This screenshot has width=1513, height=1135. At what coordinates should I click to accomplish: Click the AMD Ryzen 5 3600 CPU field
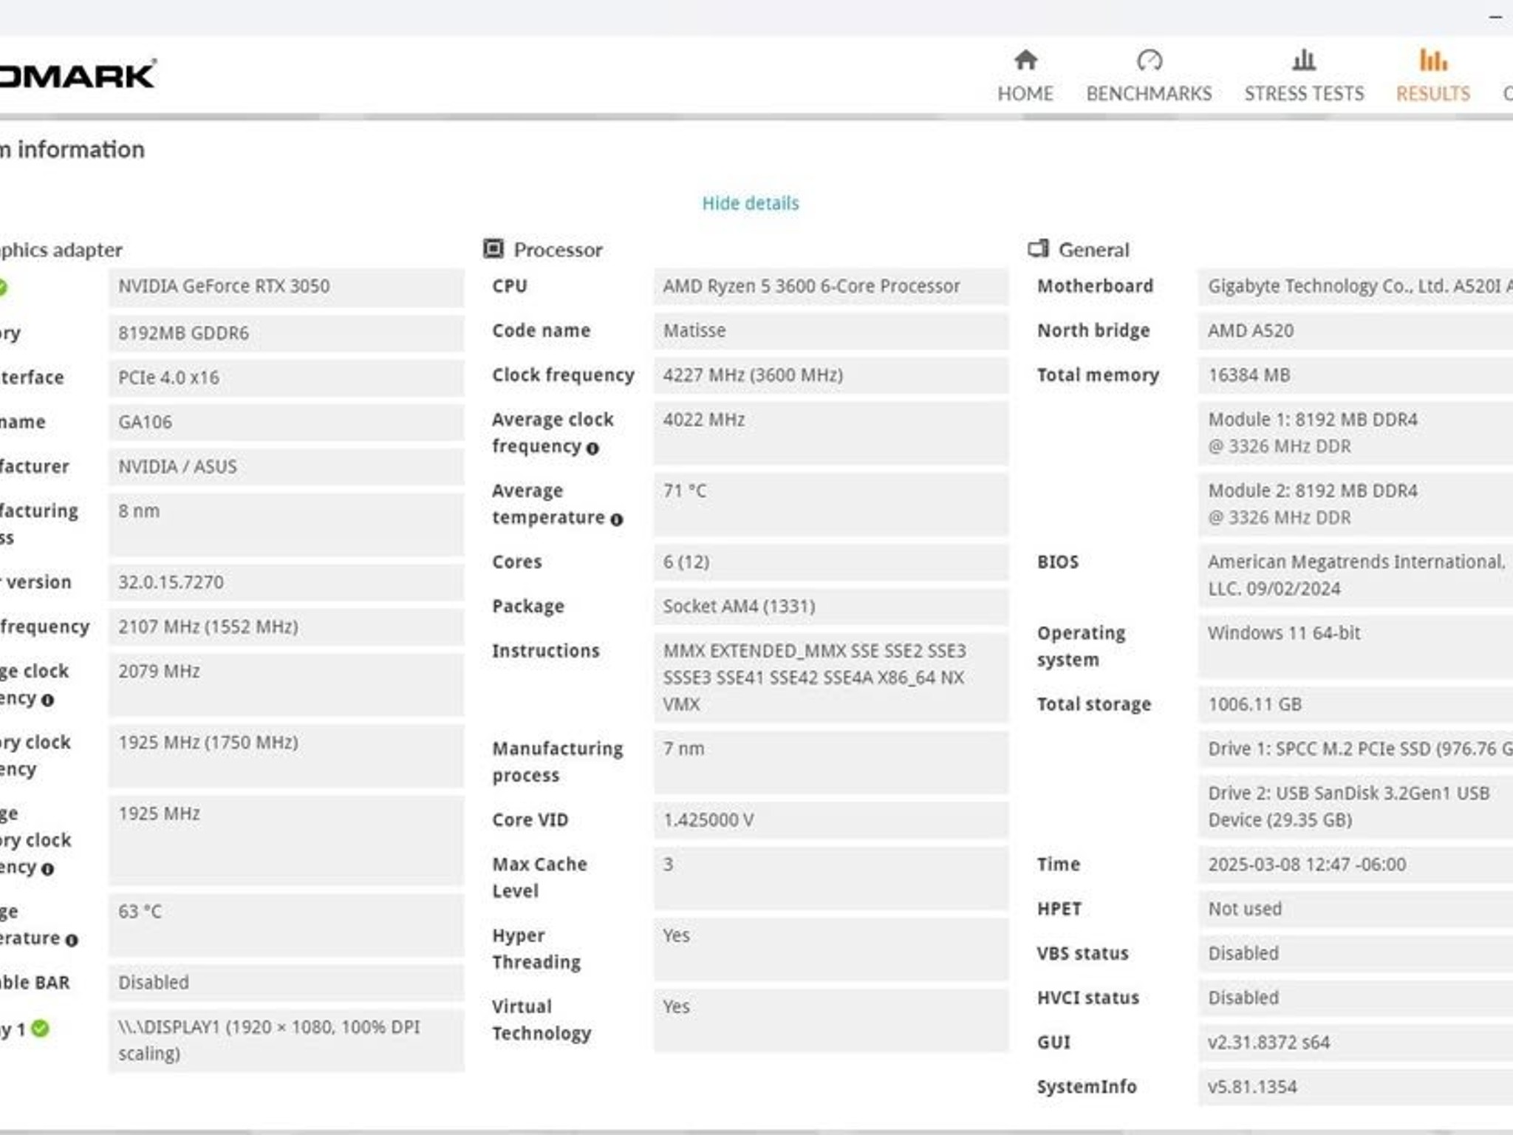[x=831, y=287]
